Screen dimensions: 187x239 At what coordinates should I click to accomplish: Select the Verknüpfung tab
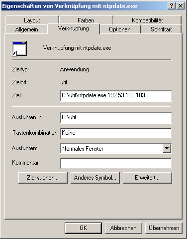74,28
